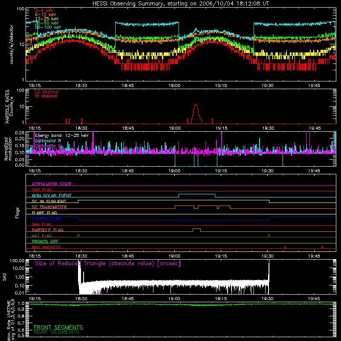
Task: Click the 0.25 tick on modulation axis
Action: tap(20, 133)
